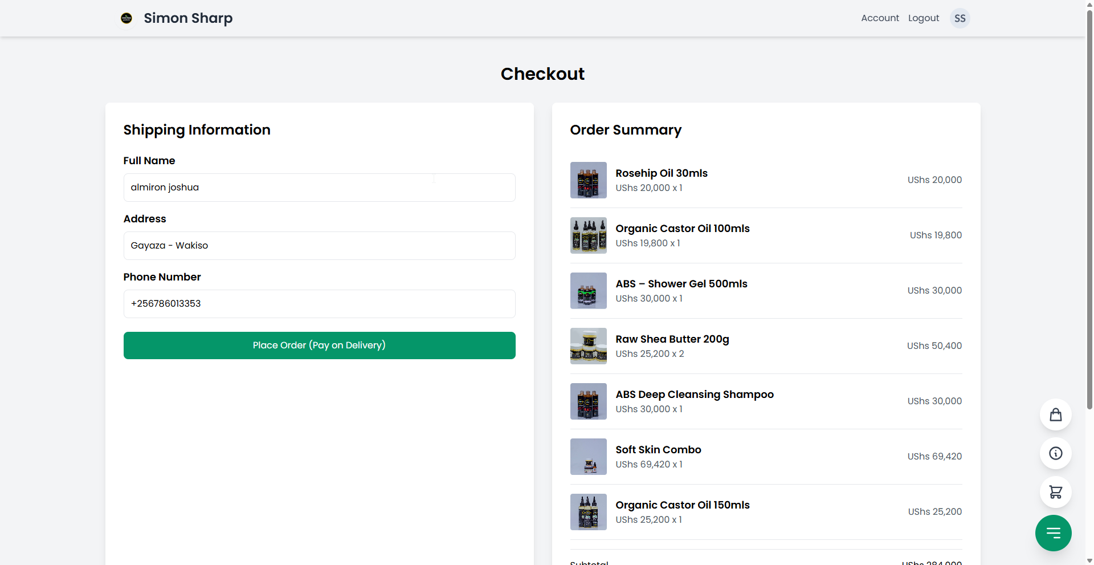Focus the Full Name input field
This screenshot has width=1094, height=565.
tap(319, 188)
